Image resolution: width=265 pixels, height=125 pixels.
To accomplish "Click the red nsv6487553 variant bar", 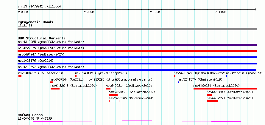I will (x=213, y=101).
